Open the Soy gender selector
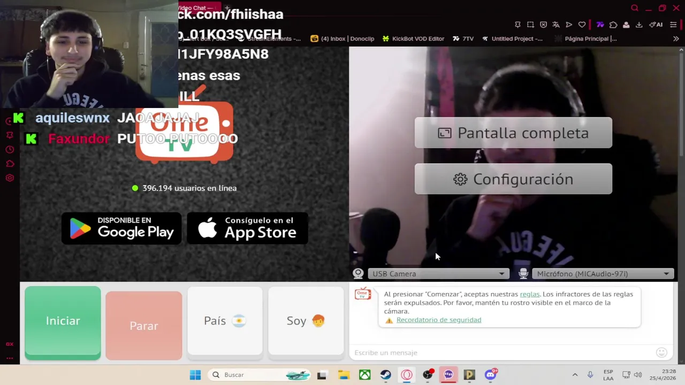685x385 pixels. pos(306,321)
